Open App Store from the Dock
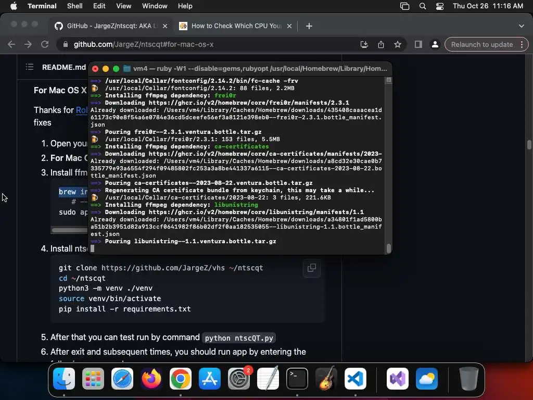 coord(209,379)
